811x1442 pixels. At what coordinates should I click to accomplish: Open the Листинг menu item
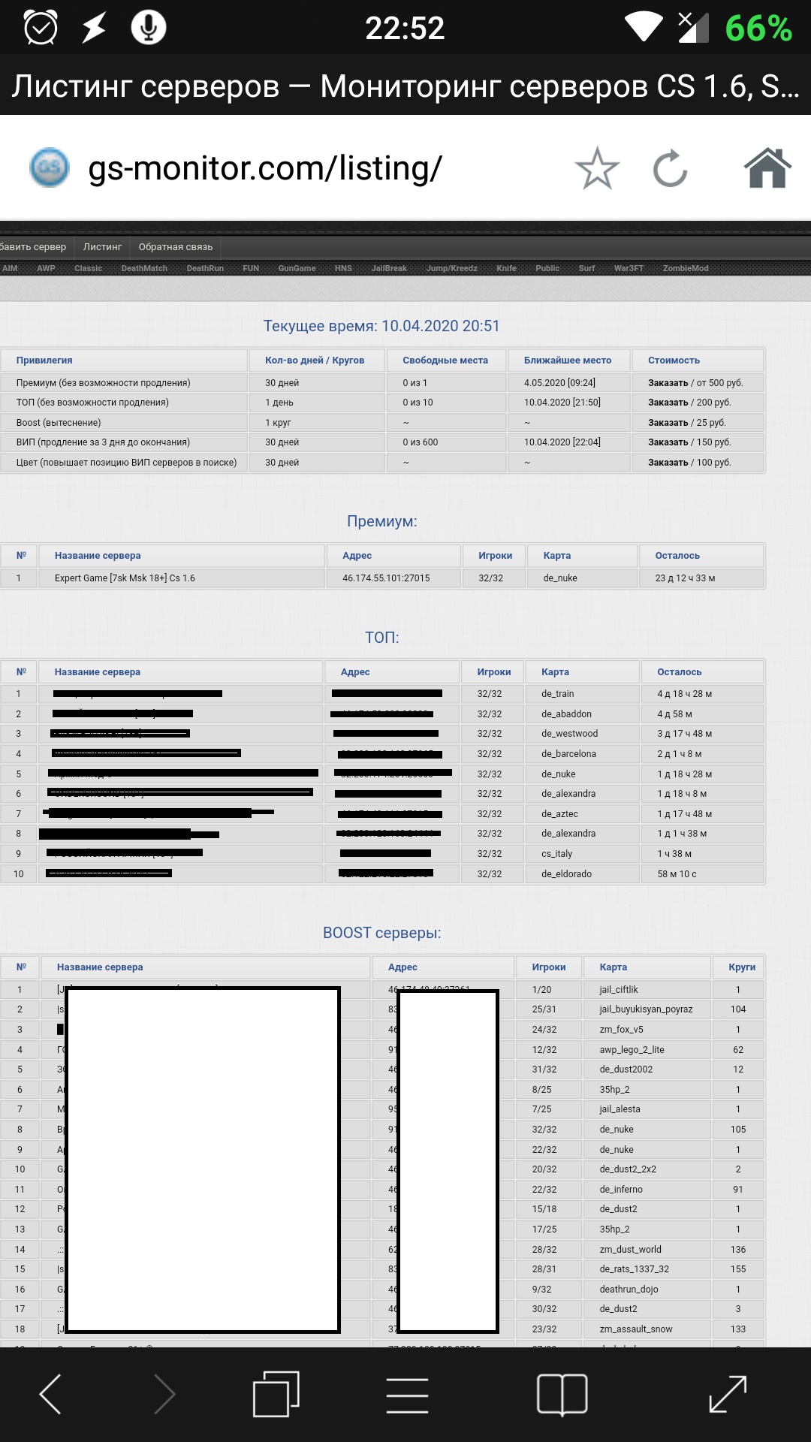[102, 247]
